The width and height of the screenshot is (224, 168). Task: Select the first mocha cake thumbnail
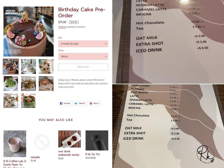pyautogui.click(x=11, y=66)
